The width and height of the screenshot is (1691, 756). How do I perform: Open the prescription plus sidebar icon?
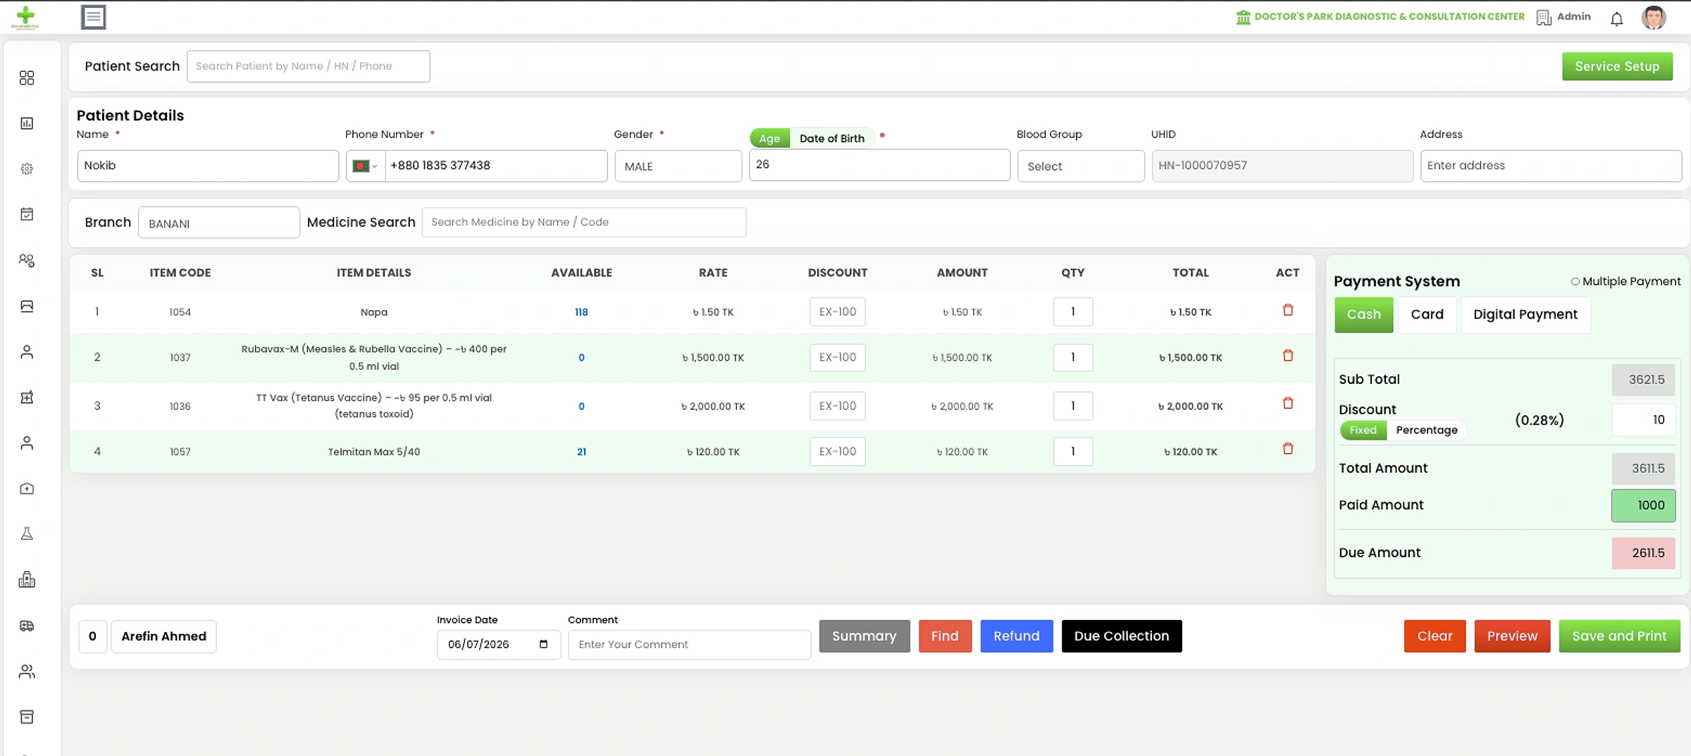tap(27, 397)
